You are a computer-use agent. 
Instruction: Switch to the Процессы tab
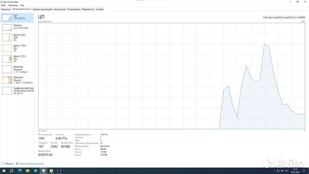point(6,9)
